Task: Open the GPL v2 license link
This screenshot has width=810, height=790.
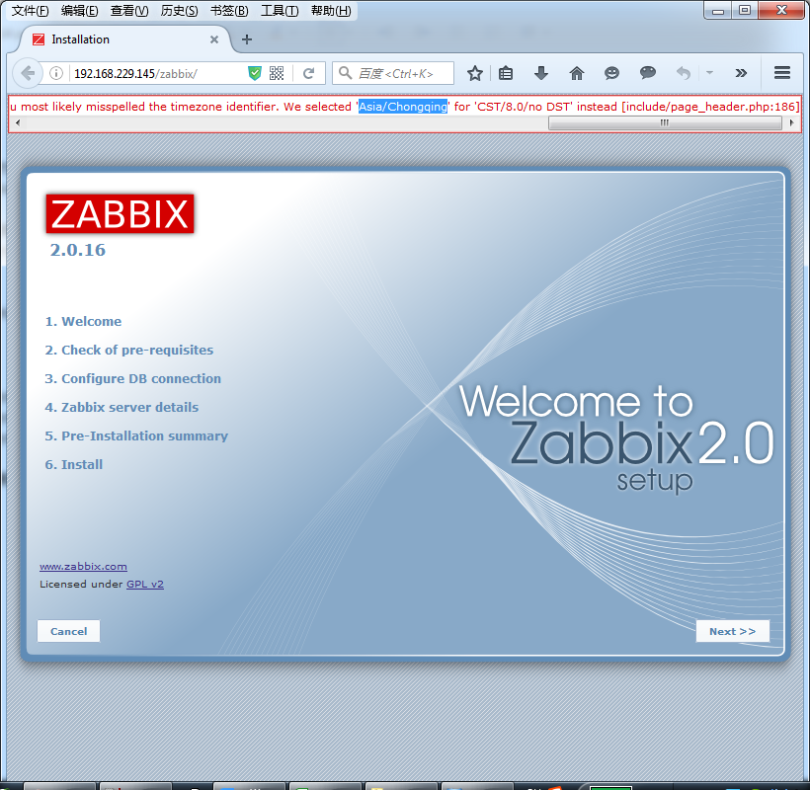Action: click(145, 584)
